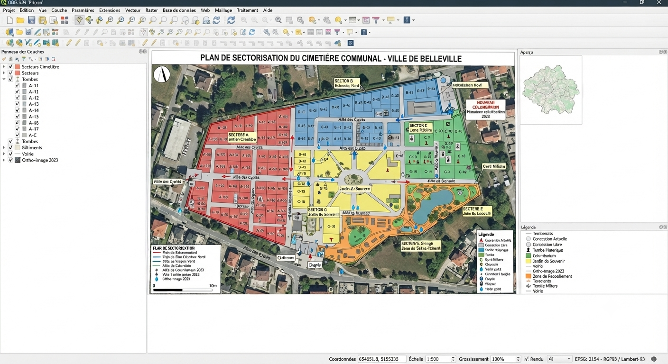Click the overview map thumbnail in Aperçu
This screenshot has height=364, width=668.
tap(551, 90)
